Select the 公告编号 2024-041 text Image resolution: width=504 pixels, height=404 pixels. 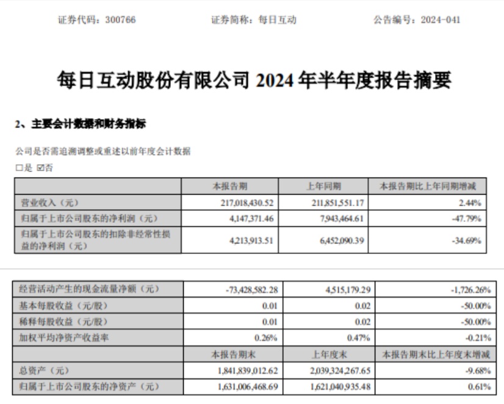[x=414, y=20]
